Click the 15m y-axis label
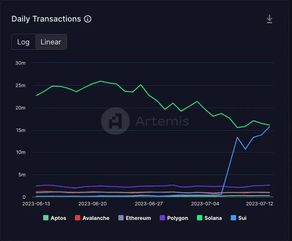 (21, 130)
